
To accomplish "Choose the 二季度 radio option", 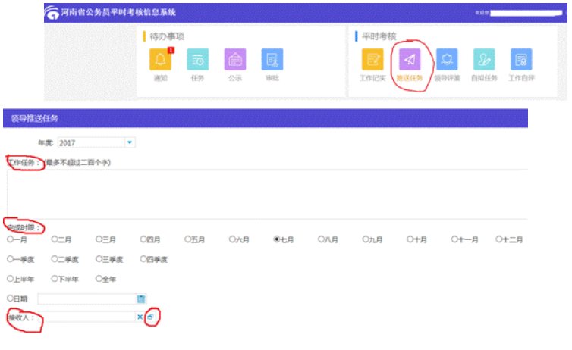I will [x=55, y=259].
